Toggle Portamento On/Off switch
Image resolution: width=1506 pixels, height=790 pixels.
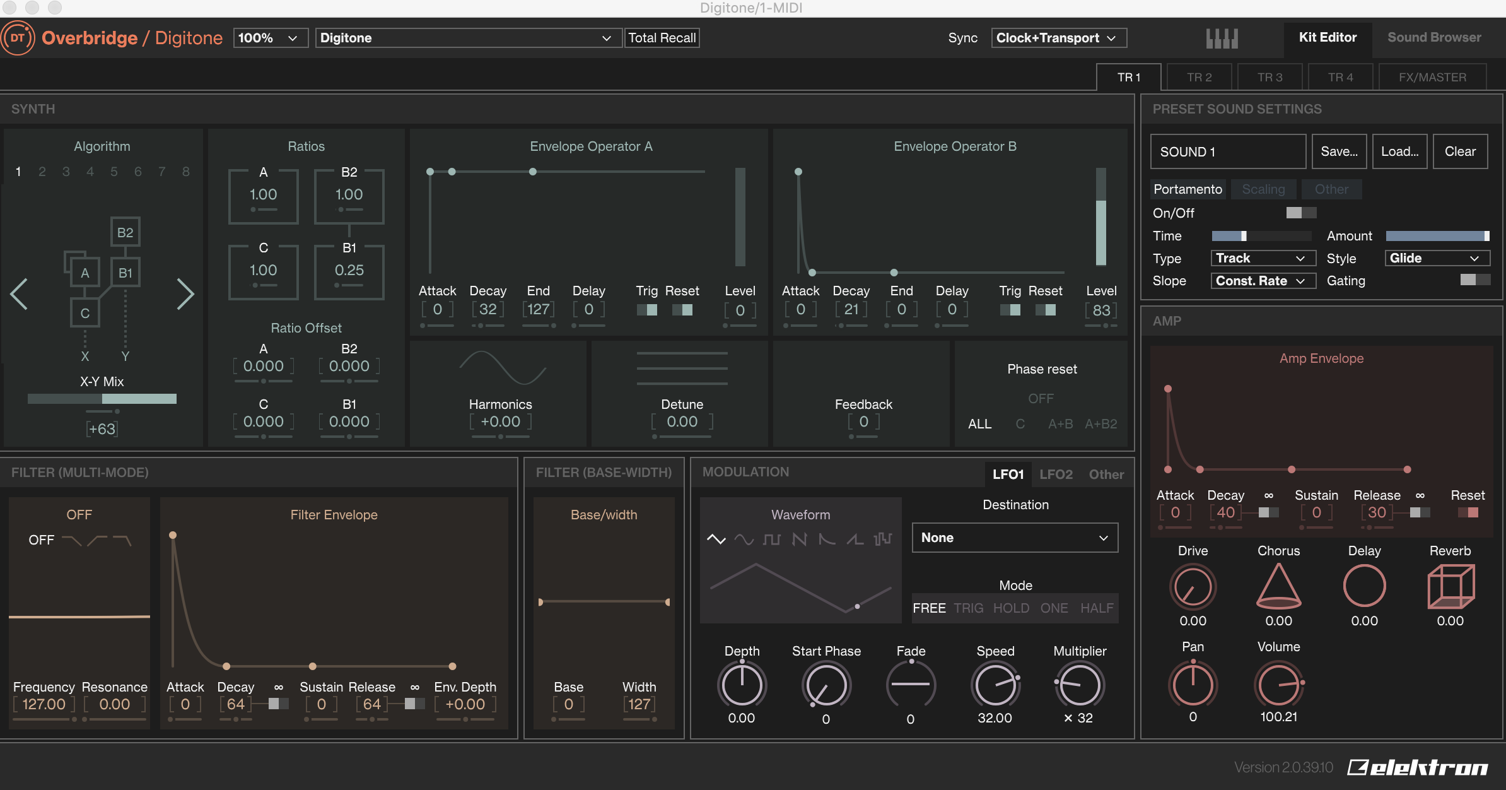[x=1301, y=213]
